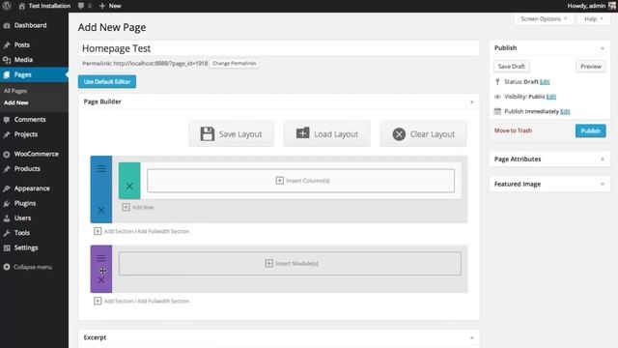Delete the blue section with its X
The height and width of the screenshot is (348, 618).
coord(101,211)
